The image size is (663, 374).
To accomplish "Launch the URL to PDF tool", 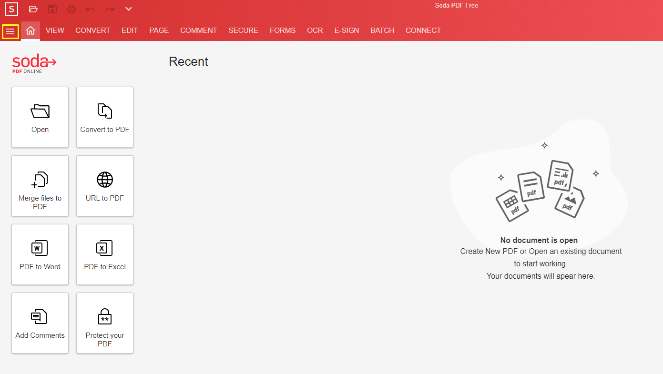I will click(x=104, y=186).
